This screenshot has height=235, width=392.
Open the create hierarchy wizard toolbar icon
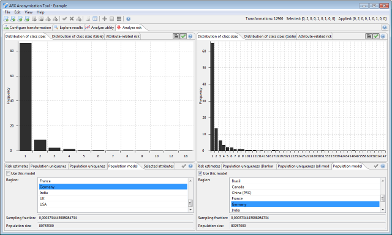(78, 19)
